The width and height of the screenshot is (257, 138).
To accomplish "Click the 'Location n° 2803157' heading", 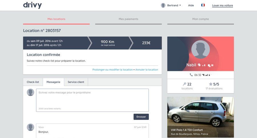I will click(x=42, y=31).
